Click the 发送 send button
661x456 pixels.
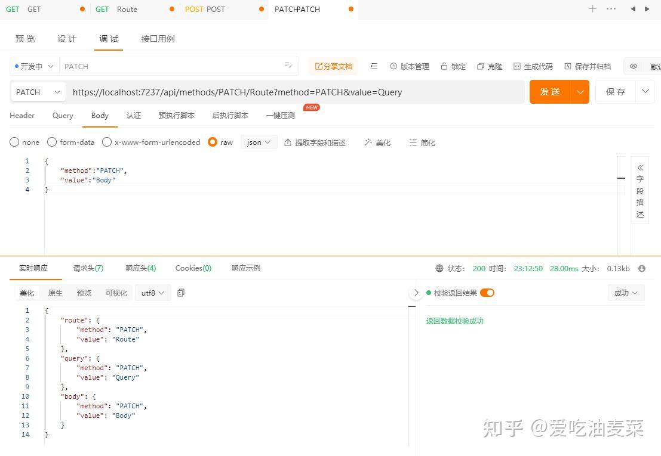pos(550,92)
